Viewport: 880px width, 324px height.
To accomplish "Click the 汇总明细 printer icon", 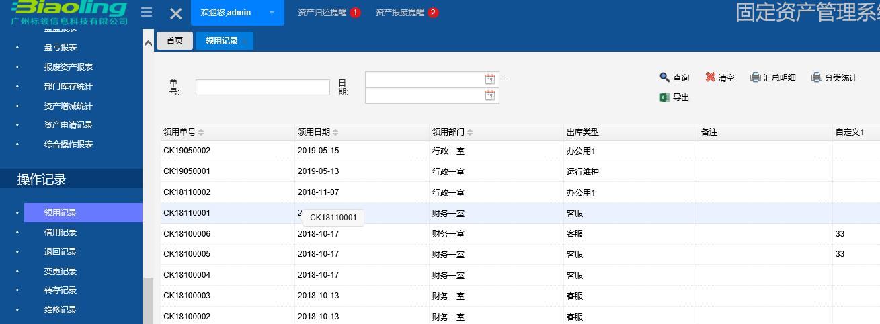I will [x=755, y=77].
